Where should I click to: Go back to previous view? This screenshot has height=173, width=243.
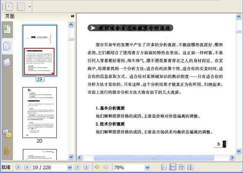click(x=97, y=167)
